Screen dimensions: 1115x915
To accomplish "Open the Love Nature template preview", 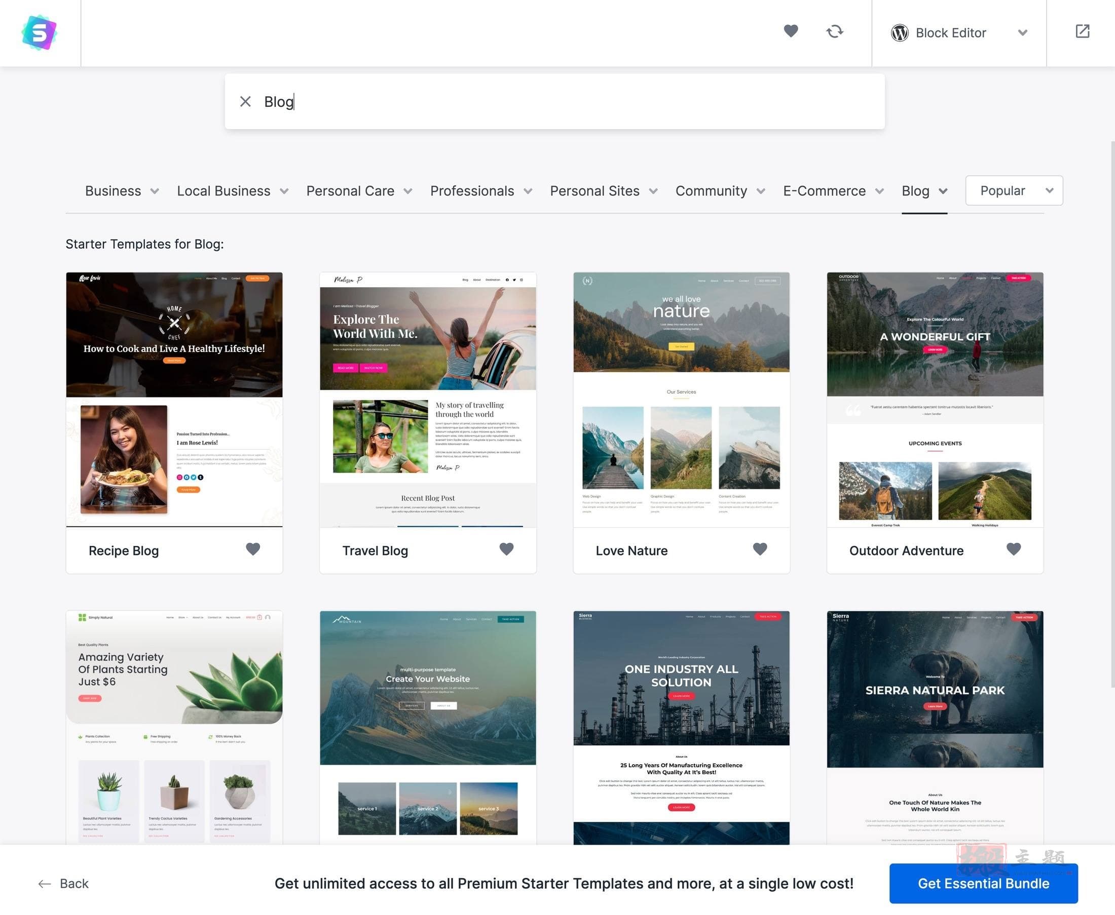I will 682,400.
